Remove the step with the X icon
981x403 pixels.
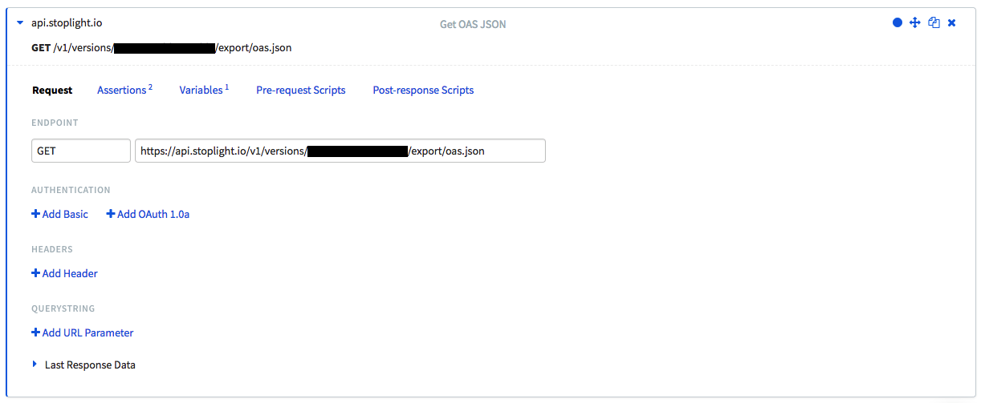[952, 23]
